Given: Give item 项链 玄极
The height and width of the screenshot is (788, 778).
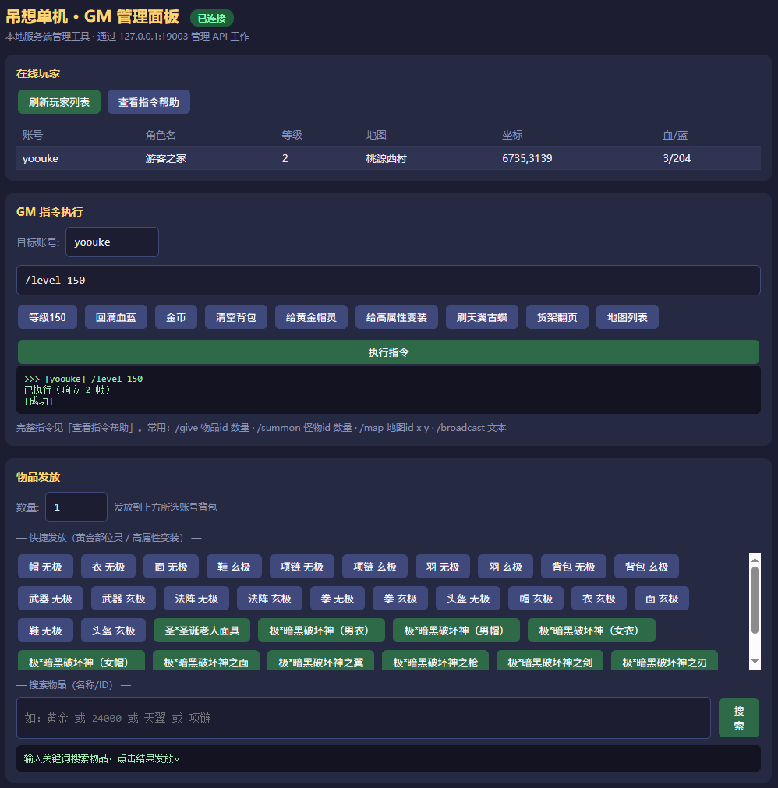Looking at the screenshot, I should (375, 567).
